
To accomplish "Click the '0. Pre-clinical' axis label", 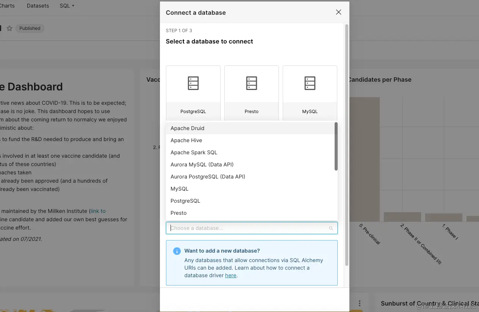I will click(x=369, y=234).
